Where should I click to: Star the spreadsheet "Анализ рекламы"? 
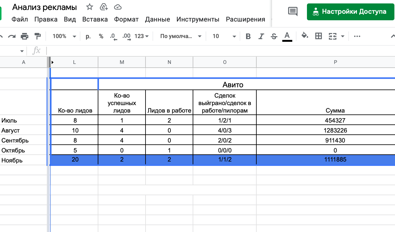pyautogui.click(x=90, y=7)
